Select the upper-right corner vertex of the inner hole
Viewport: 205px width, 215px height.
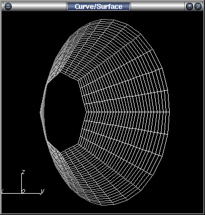click(78, 81)
